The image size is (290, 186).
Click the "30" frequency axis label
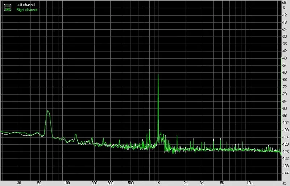click(x=19, y=183)
